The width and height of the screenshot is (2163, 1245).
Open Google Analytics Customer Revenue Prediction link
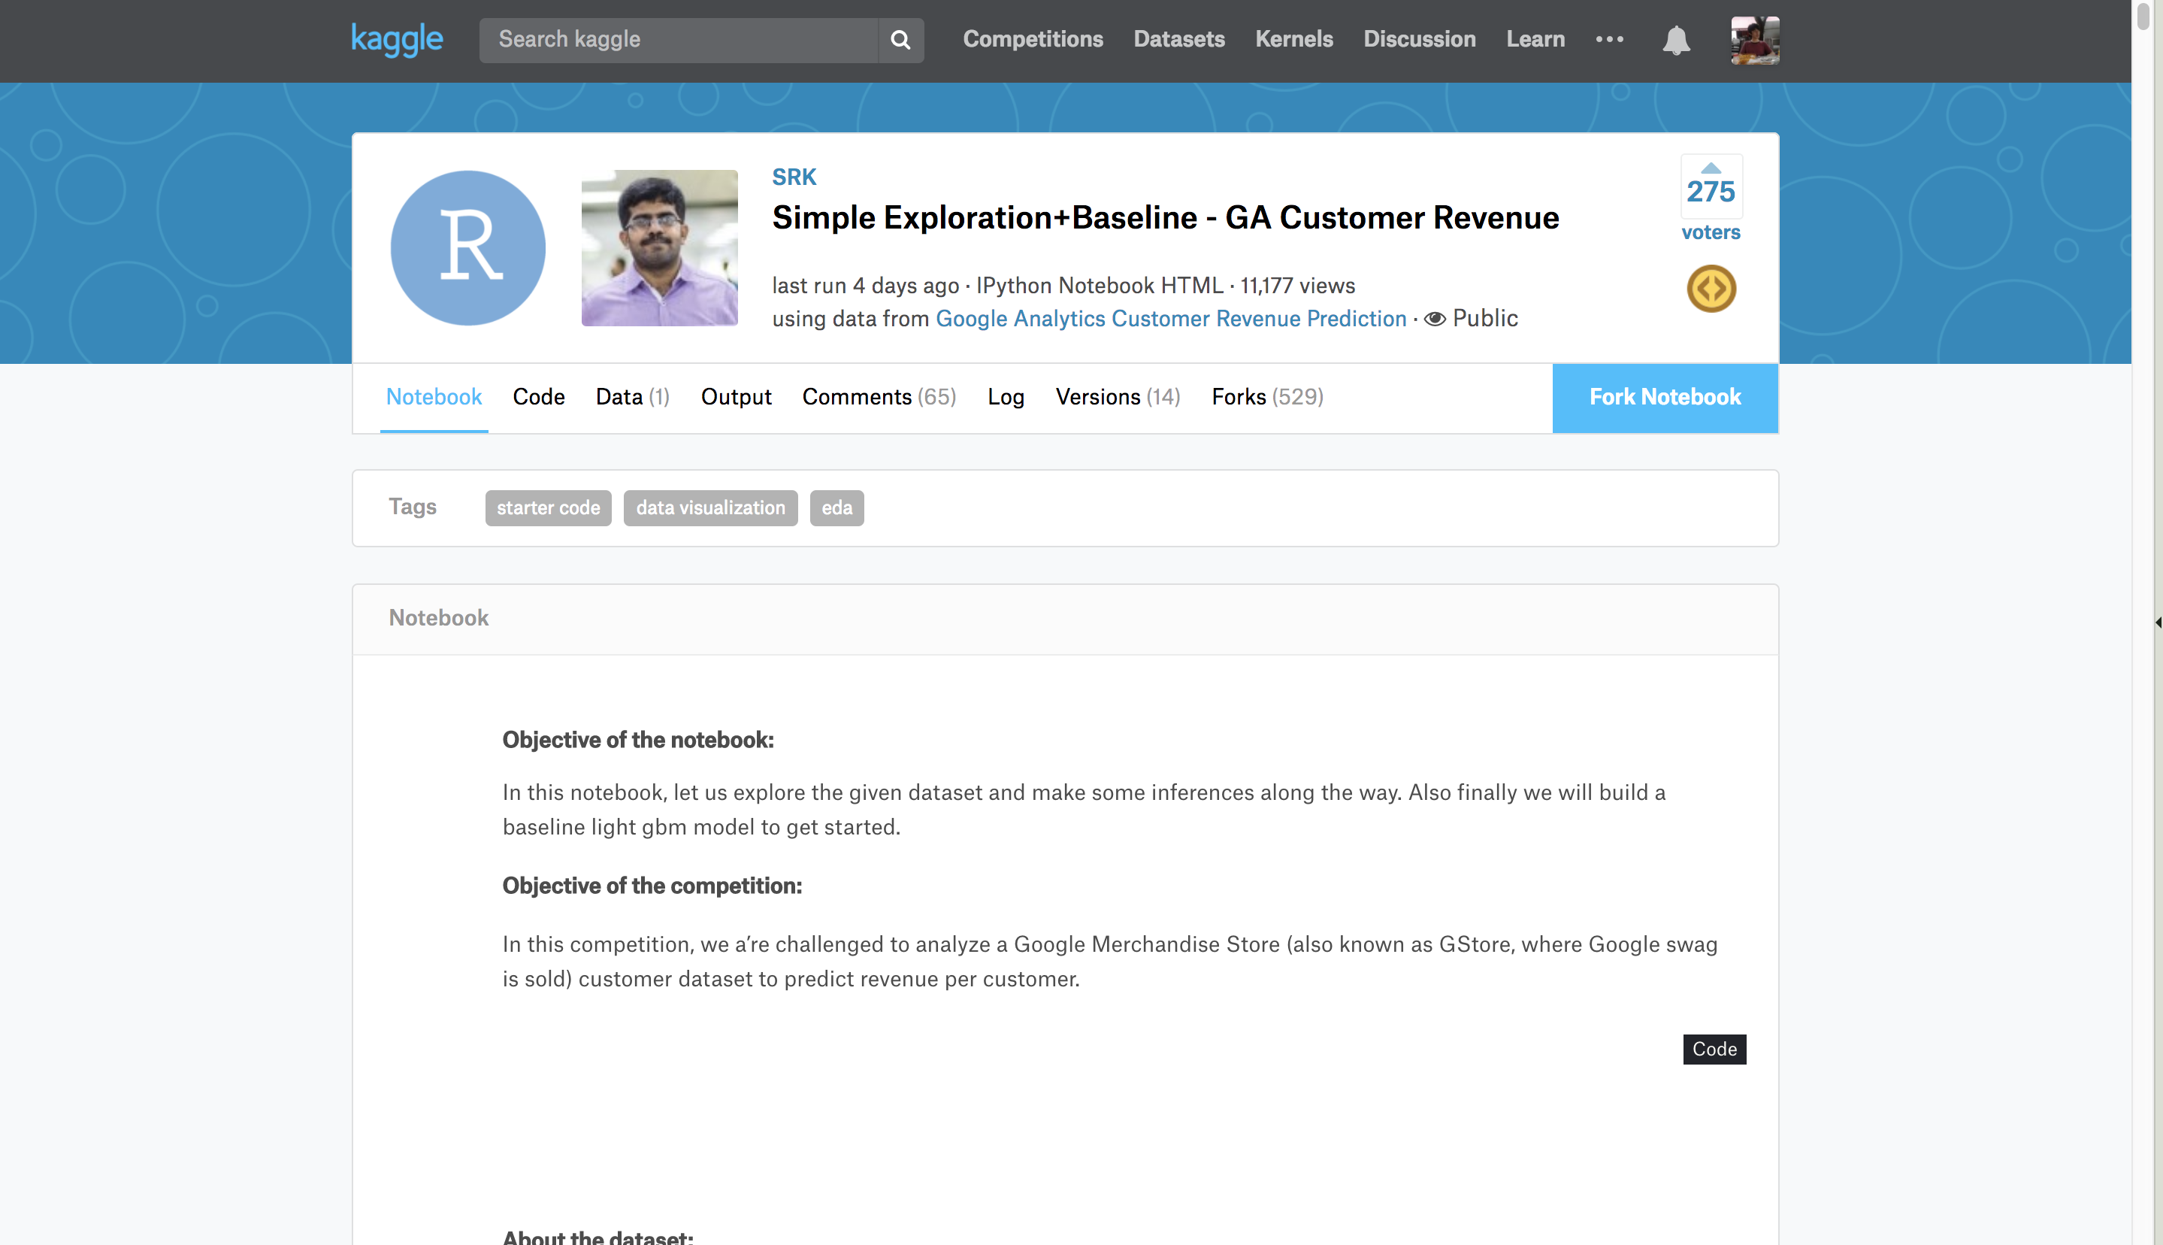1171,319
